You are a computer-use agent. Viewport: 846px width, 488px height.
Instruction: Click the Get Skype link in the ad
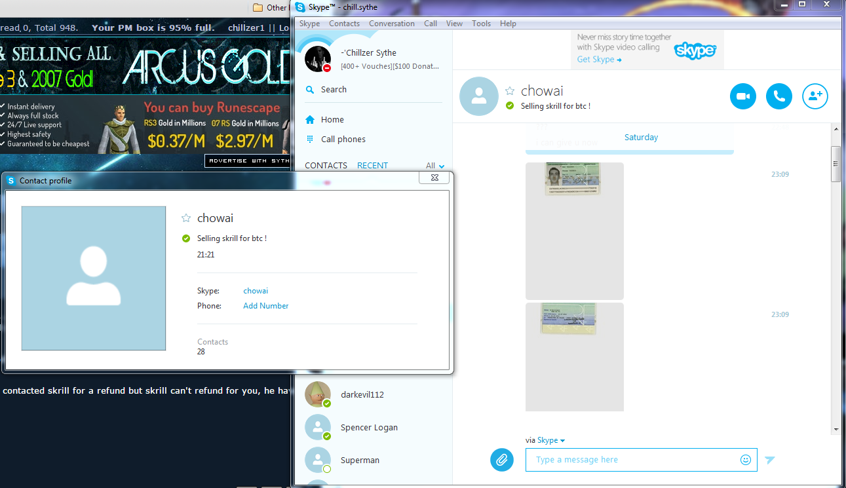click(x=599, y=60)
